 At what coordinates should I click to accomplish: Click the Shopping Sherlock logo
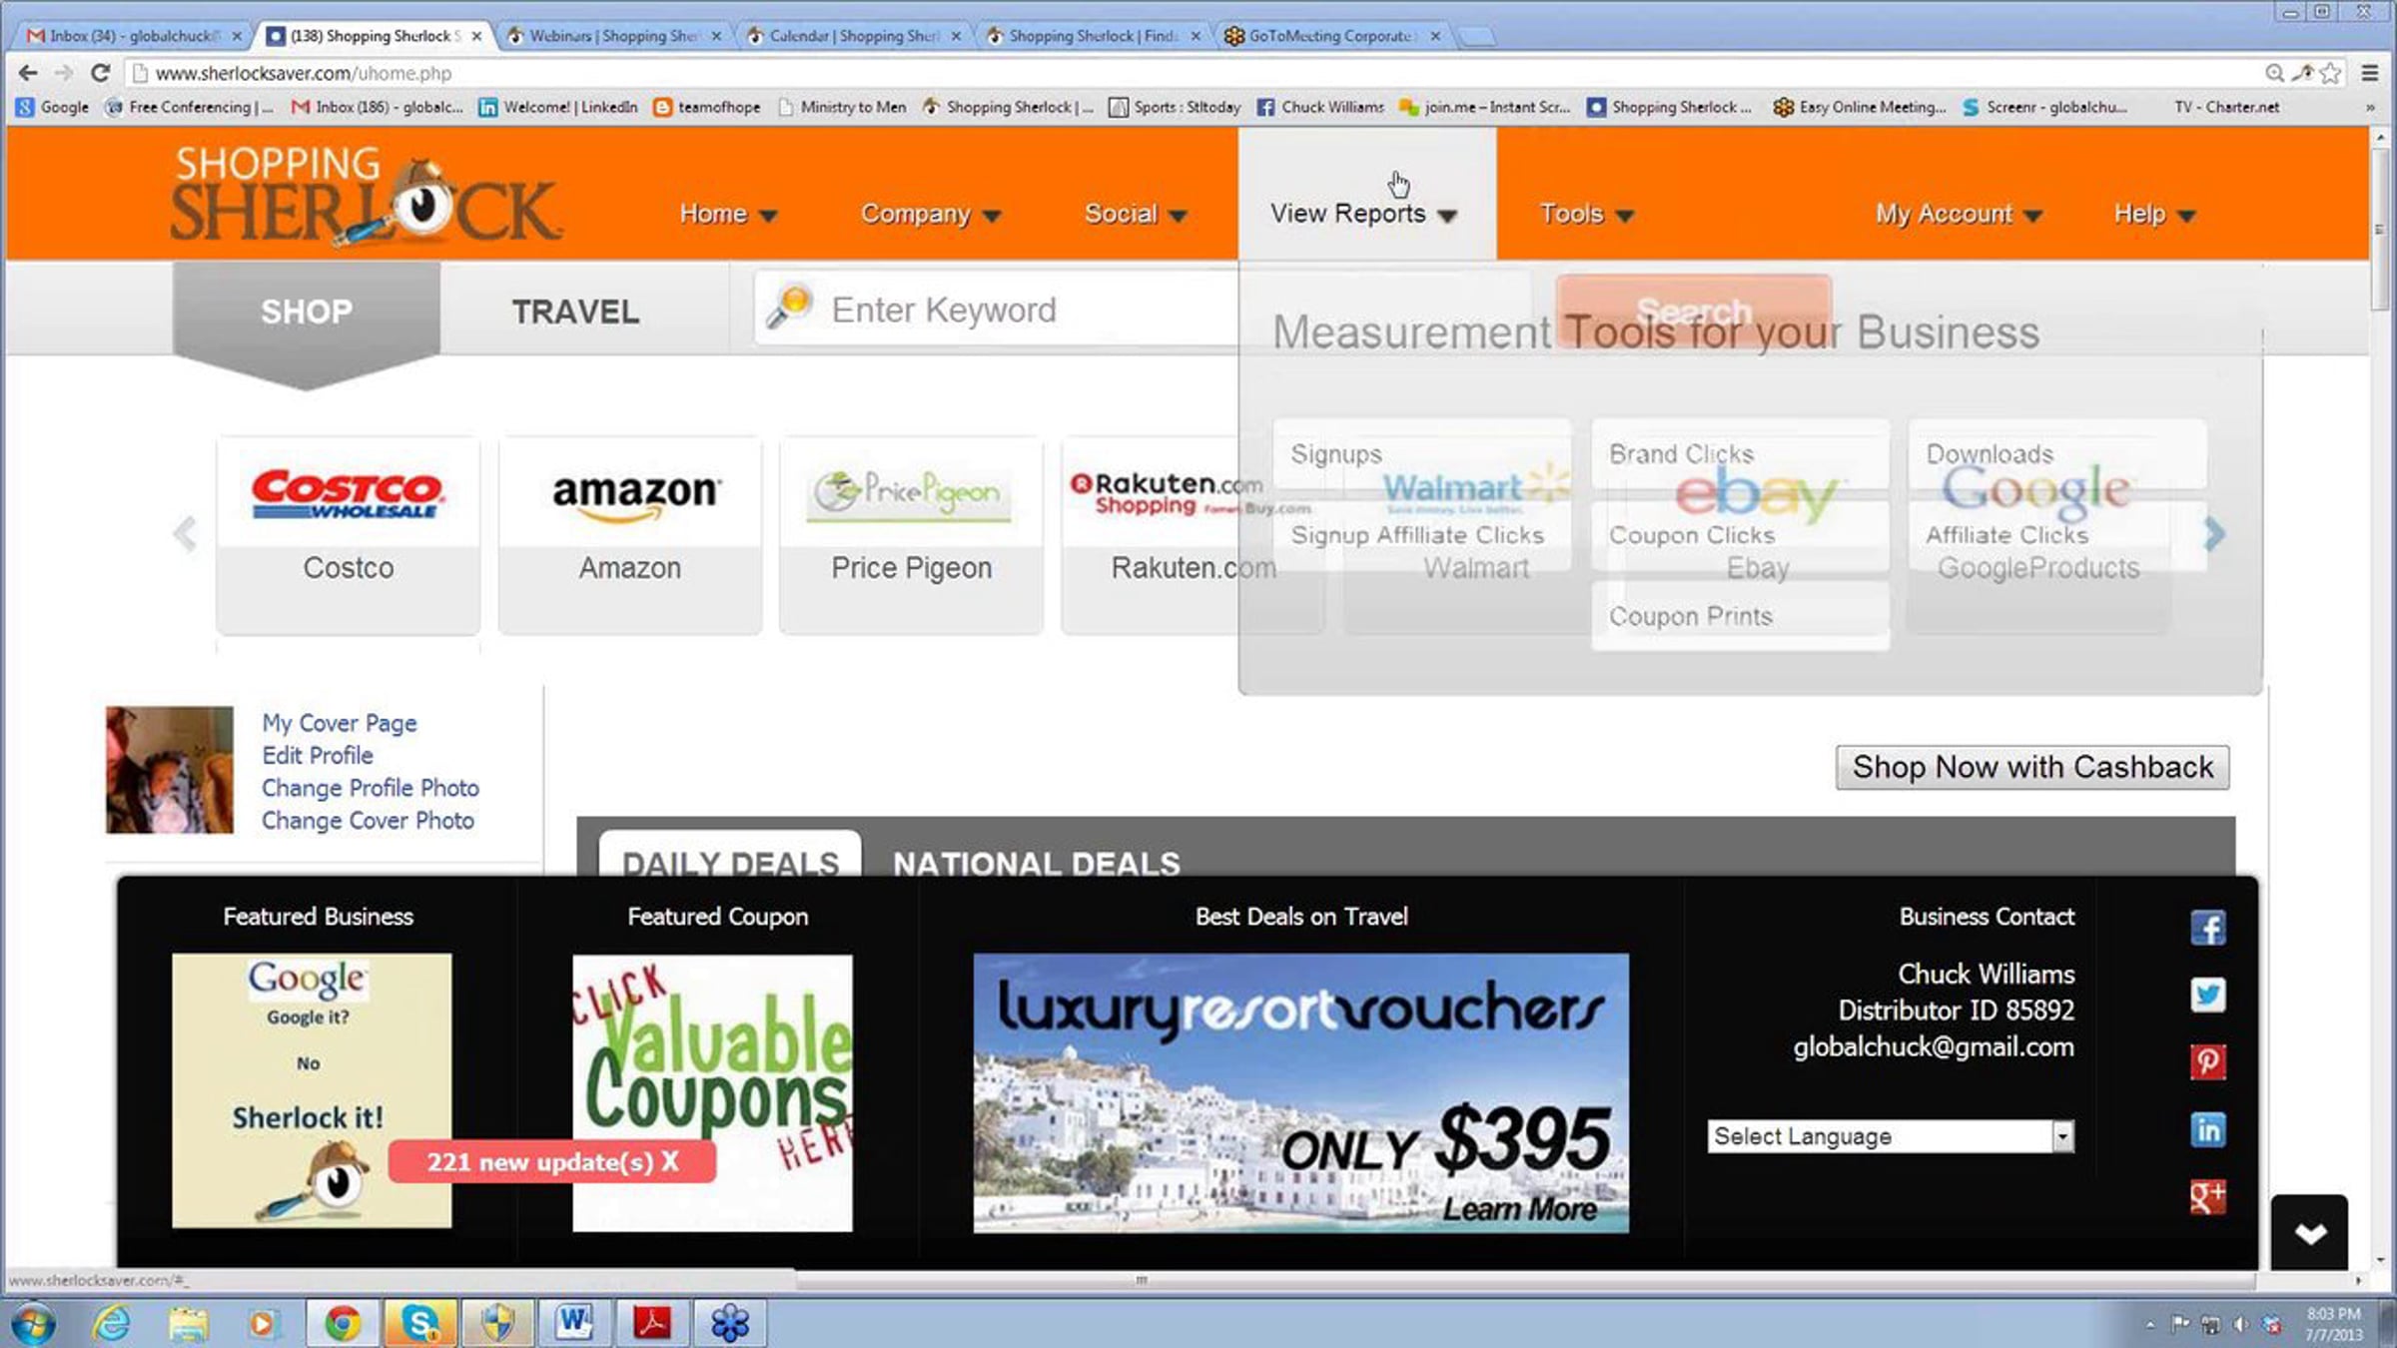366,195
